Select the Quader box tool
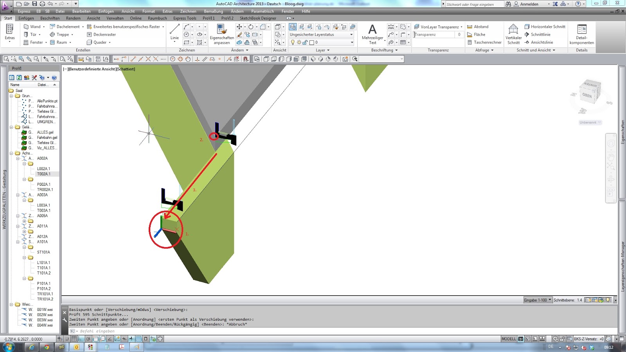The image size is (626, 352). (x=97, y=42)
